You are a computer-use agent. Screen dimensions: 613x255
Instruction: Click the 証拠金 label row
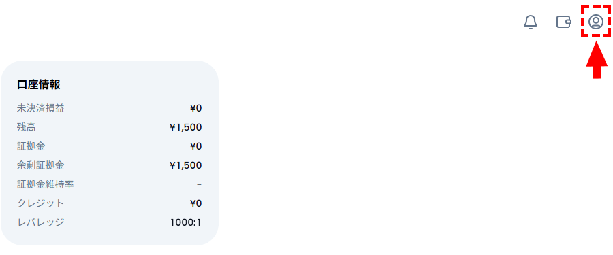click(110, 146)
